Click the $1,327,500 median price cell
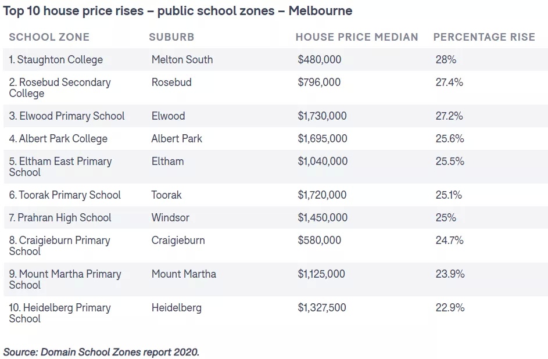Screen dimensions: 548x359 (x=322, y=308)
